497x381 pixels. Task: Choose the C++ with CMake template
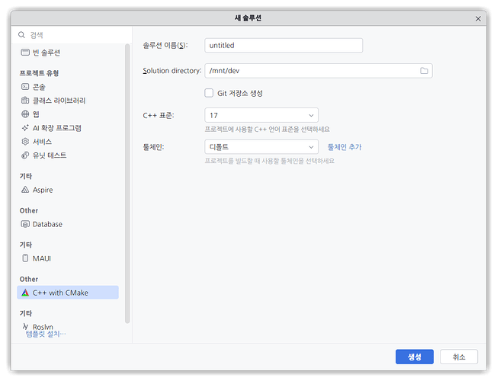[68, 293]
